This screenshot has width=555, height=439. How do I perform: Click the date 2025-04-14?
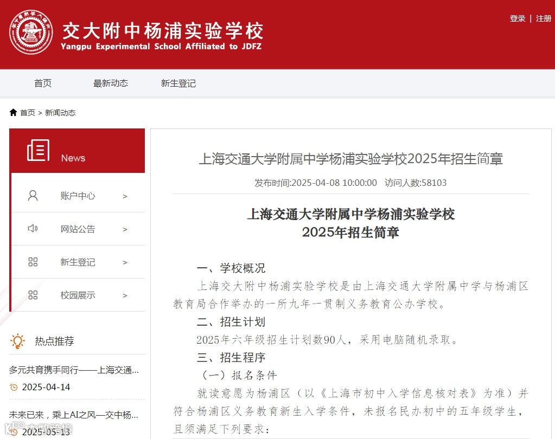coord(46,388)
